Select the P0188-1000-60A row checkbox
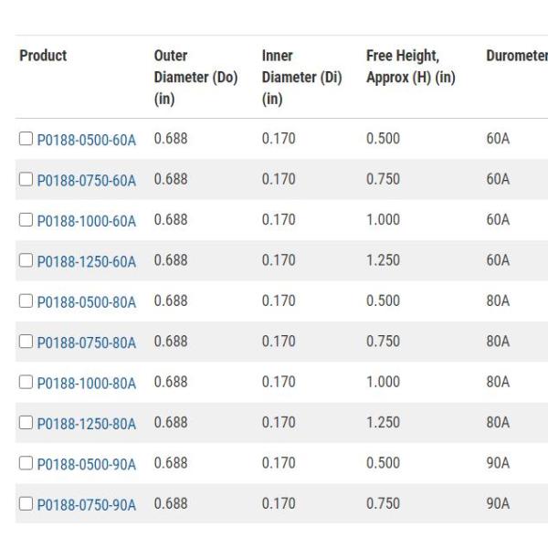548x548 pixels. pos(26,221)
